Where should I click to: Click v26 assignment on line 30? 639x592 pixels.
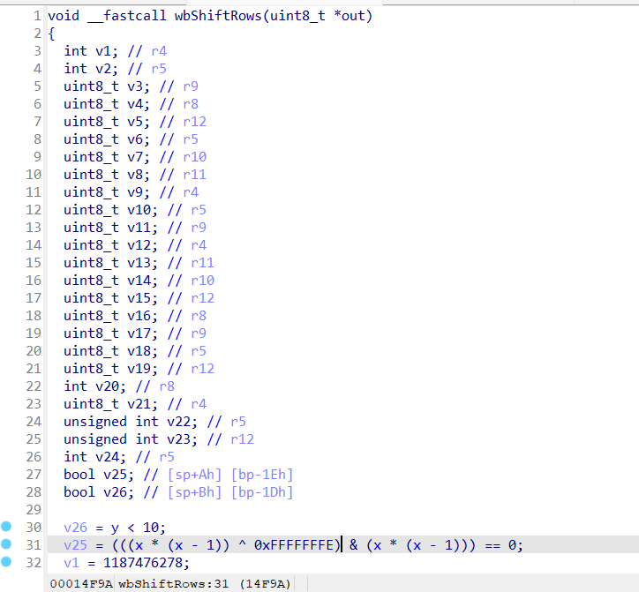click(x=75, y=528)
